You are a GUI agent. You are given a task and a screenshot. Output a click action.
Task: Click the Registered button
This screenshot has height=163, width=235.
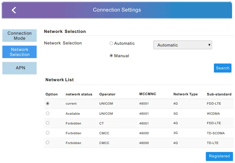tap(219, 156)
